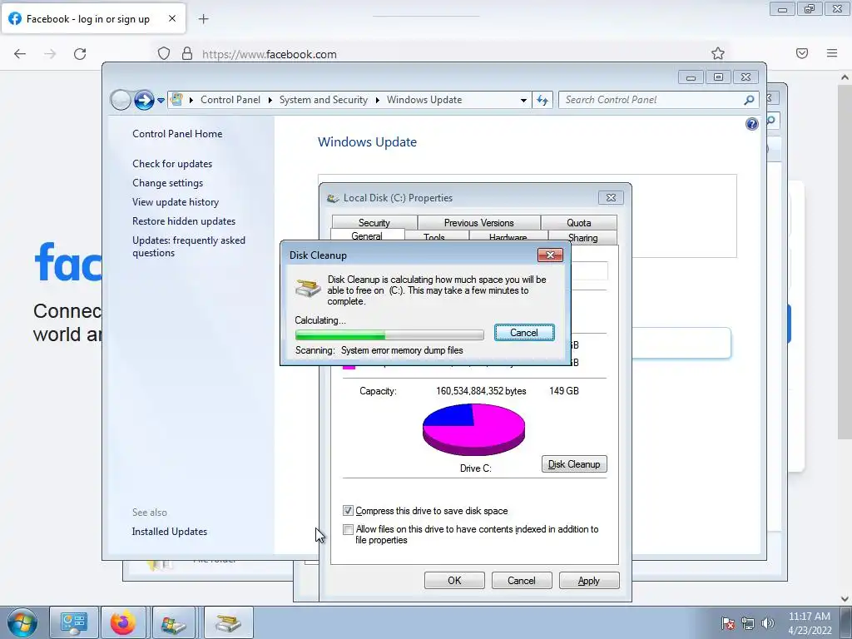The image size is (852, 639).
Task: Open the Firefox hamburger menu
Action: click(x=832, y=53)
